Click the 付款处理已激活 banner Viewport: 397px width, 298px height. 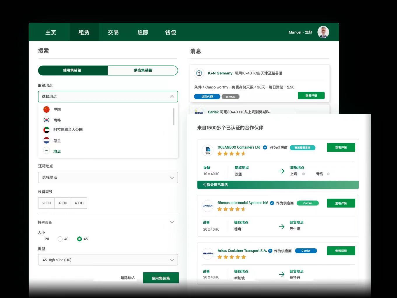pos(278,185)
